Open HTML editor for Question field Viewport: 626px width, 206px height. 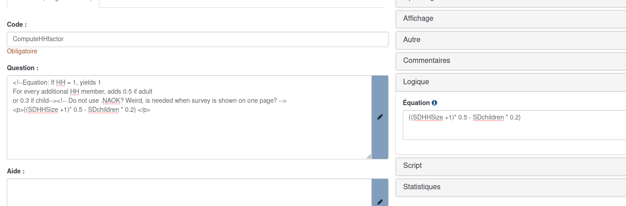tap(380, 117)
